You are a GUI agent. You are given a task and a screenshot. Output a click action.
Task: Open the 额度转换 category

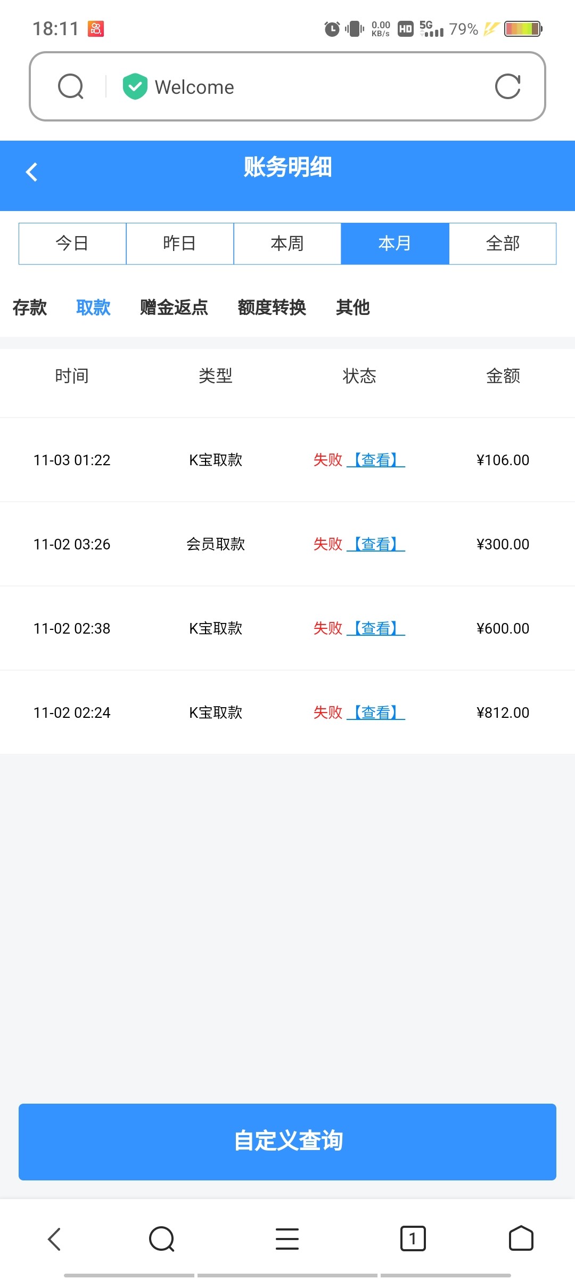pos(272,307)
